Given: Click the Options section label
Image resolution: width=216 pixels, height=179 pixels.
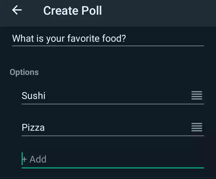Looking at the screenshot, I should [x=24, y=72].
